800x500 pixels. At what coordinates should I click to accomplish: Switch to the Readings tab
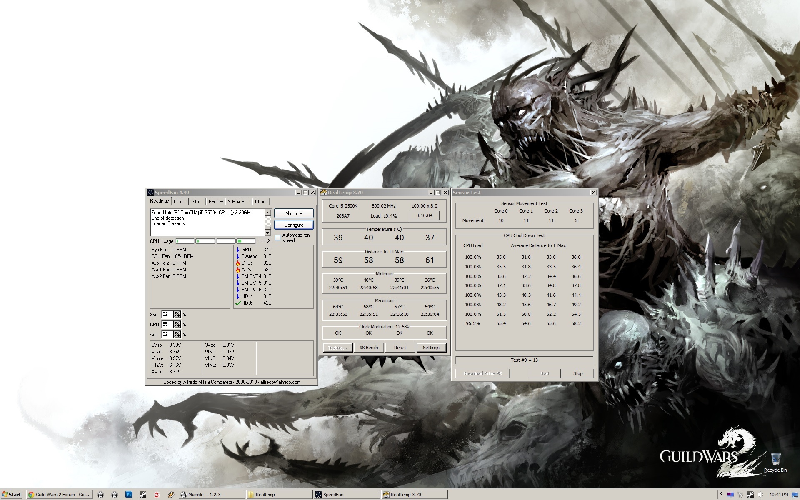pos(160,201)
